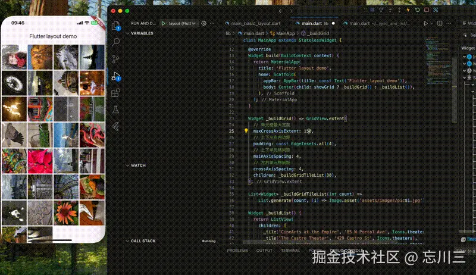Switch to main_basic_layout.dart tab
Screen dimensions: 476x275
point(253,23)
